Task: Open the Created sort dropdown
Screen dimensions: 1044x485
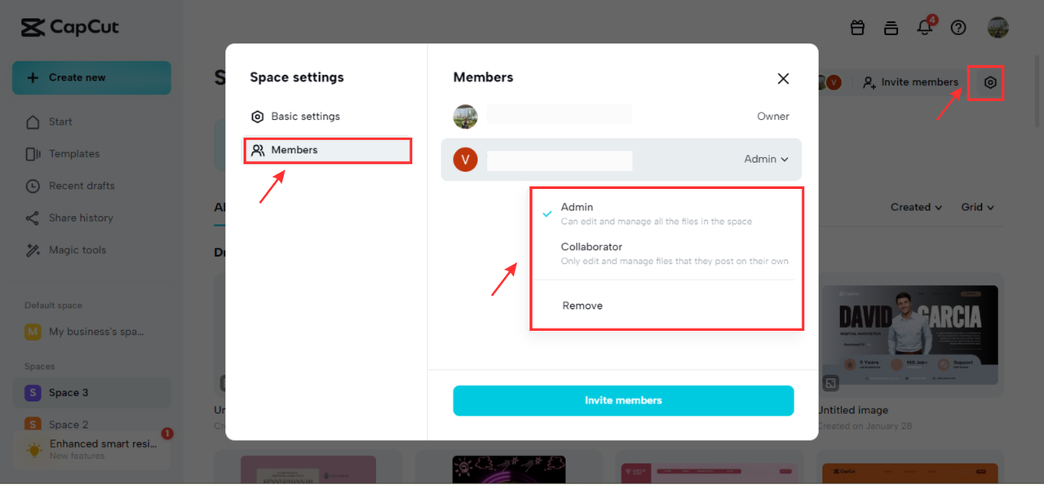Action: pyautogui.click(x=916, y=207)
